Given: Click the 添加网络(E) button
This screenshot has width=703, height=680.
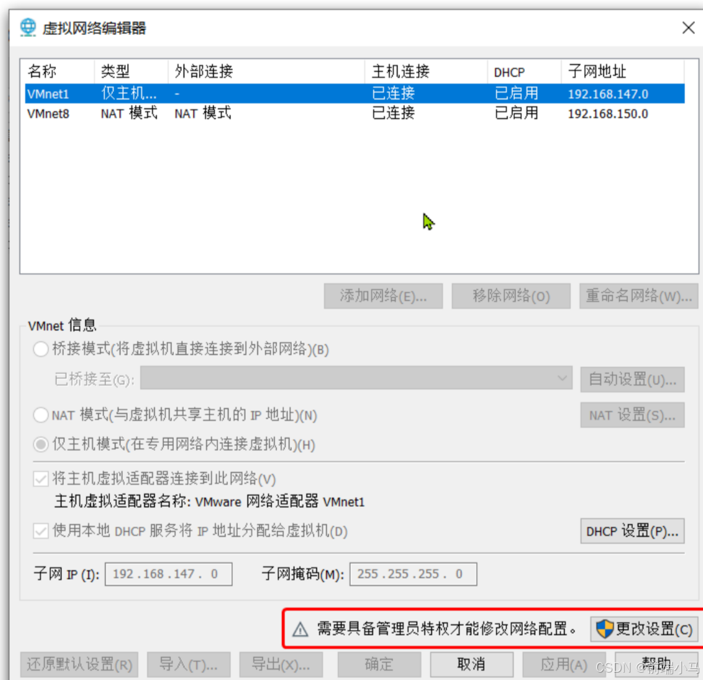Looking at the screenshot, I should (x=383, y=296).
